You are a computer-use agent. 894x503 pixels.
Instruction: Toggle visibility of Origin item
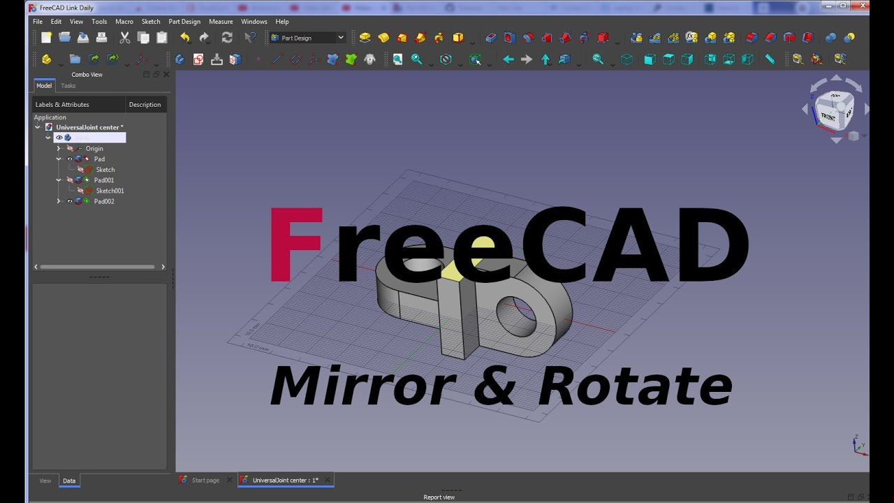tap(70, 149)
